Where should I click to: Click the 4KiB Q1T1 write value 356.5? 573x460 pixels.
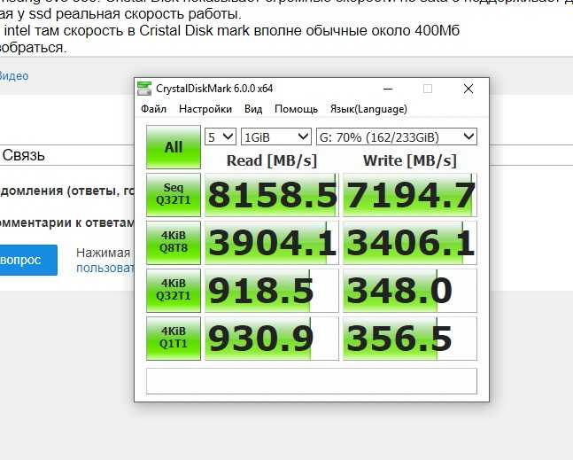(x=410, y=339)
